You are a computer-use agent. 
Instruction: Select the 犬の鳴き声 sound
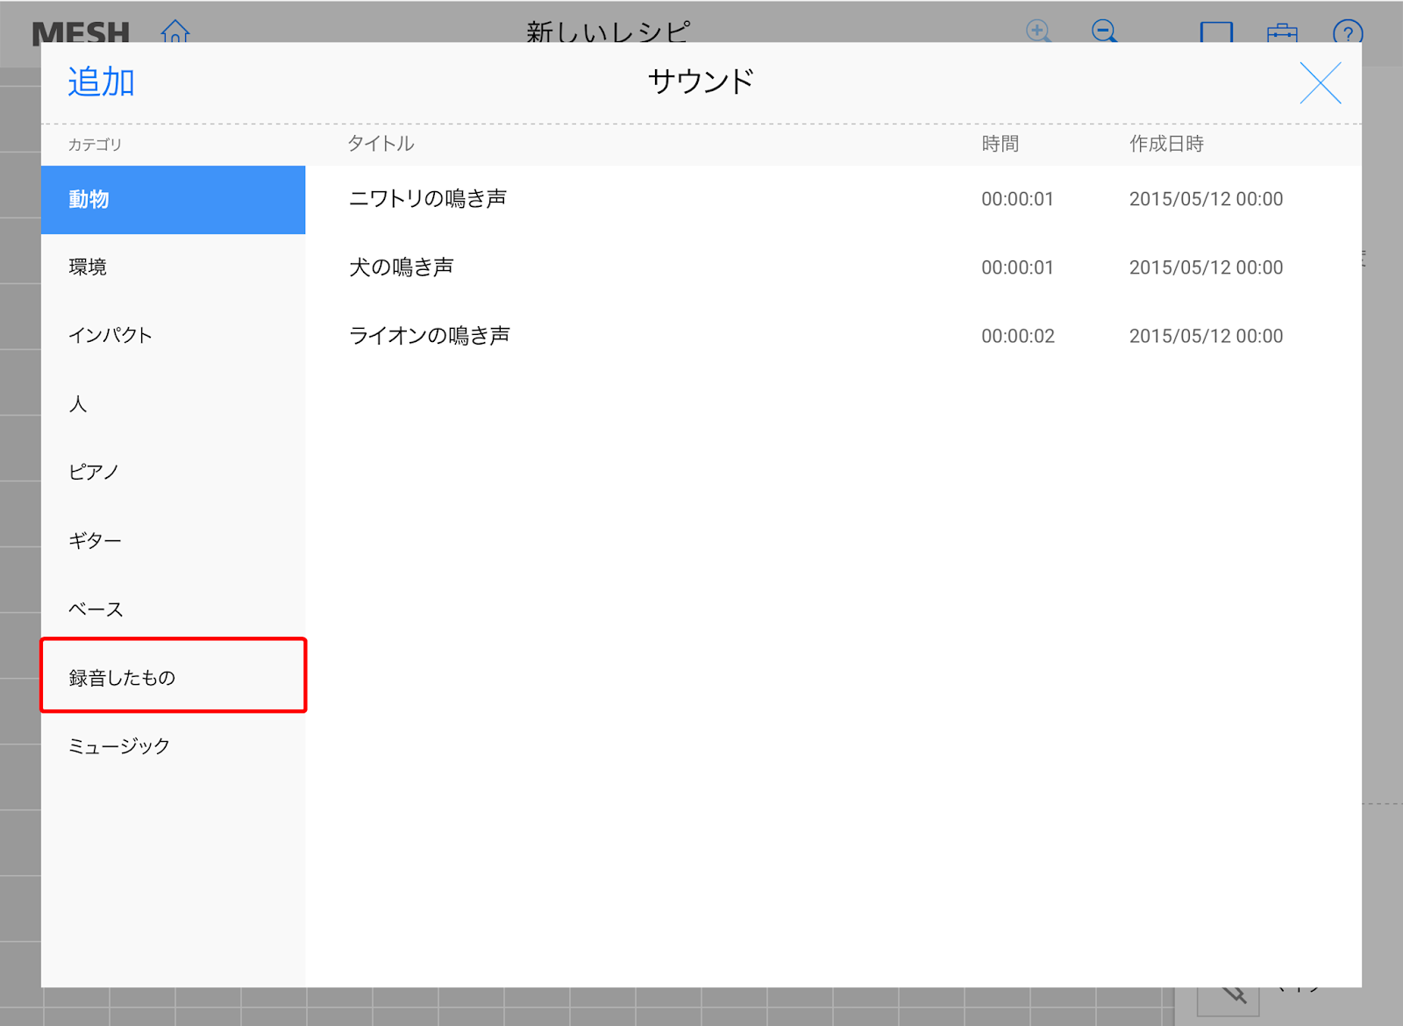click(x=833, y=267)
